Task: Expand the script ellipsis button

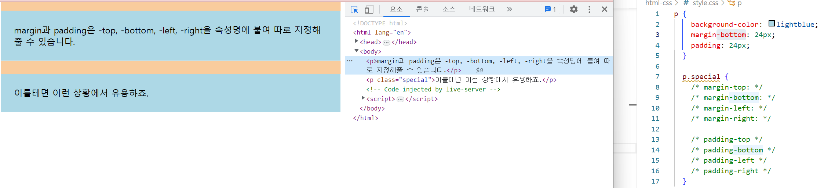Action: point(400,100)
